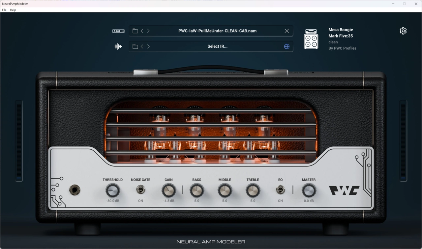Click ON label under NOISE GATE
Viewport: 422px width, 249px height.
point(141,201)
